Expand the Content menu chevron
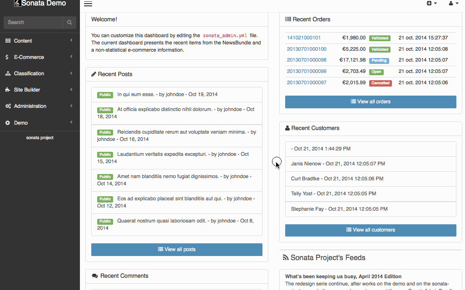 coord(71,41)
